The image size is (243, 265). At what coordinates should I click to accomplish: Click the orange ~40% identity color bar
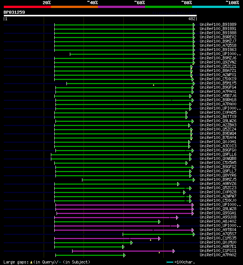pyautogui.click(x=74, y=7)
